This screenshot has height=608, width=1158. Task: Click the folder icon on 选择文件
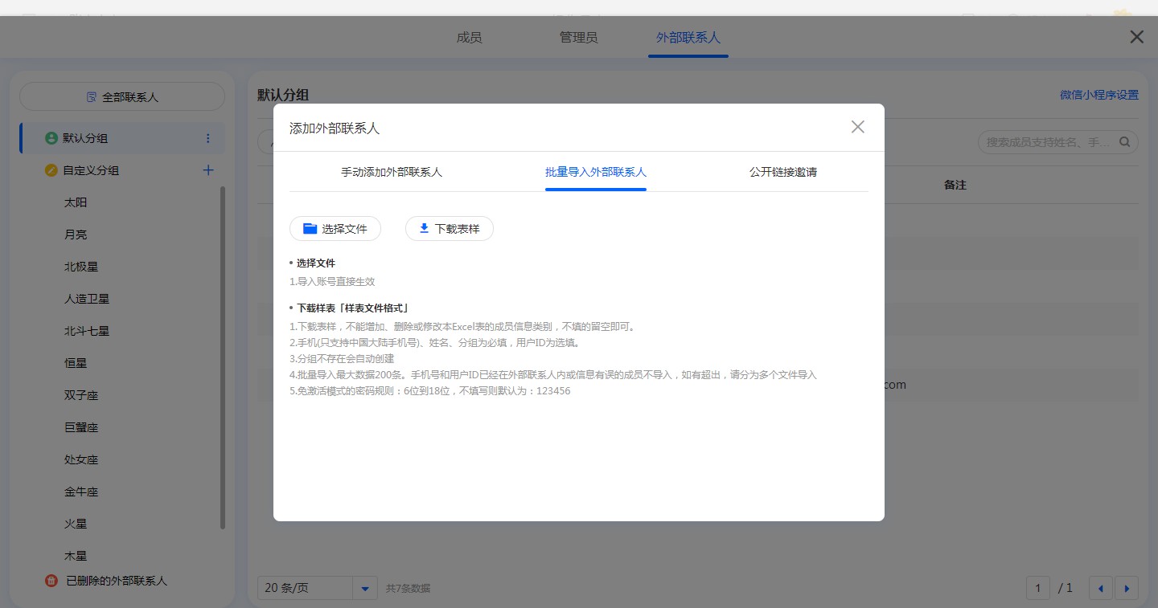tap(310, 229)
